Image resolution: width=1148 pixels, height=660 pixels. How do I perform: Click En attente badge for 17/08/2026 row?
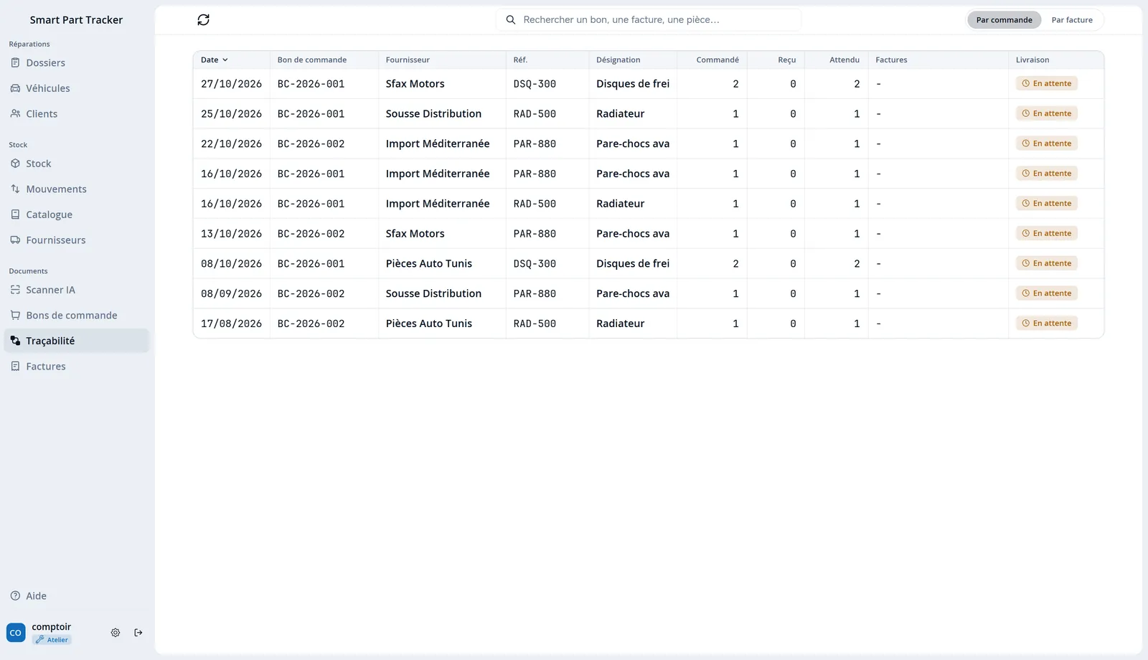click(1047, 324)
